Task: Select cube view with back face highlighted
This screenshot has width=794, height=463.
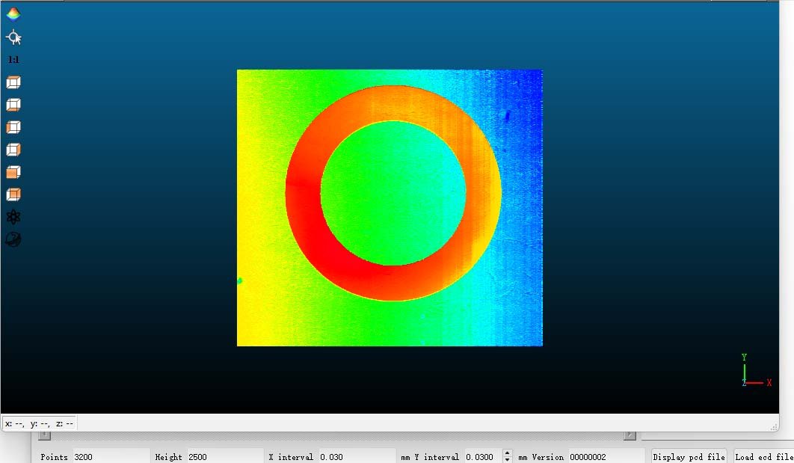Action: click(13, 194)
